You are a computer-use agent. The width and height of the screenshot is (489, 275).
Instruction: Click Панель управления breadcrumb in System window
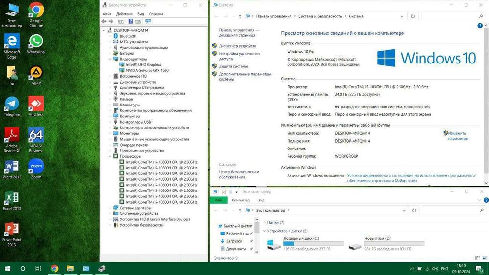coord(273,16)
